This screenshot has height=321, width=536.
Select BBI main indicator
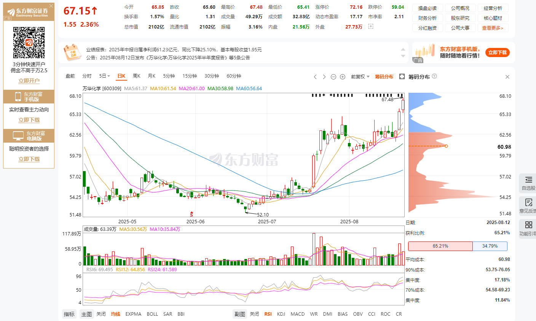181,314
